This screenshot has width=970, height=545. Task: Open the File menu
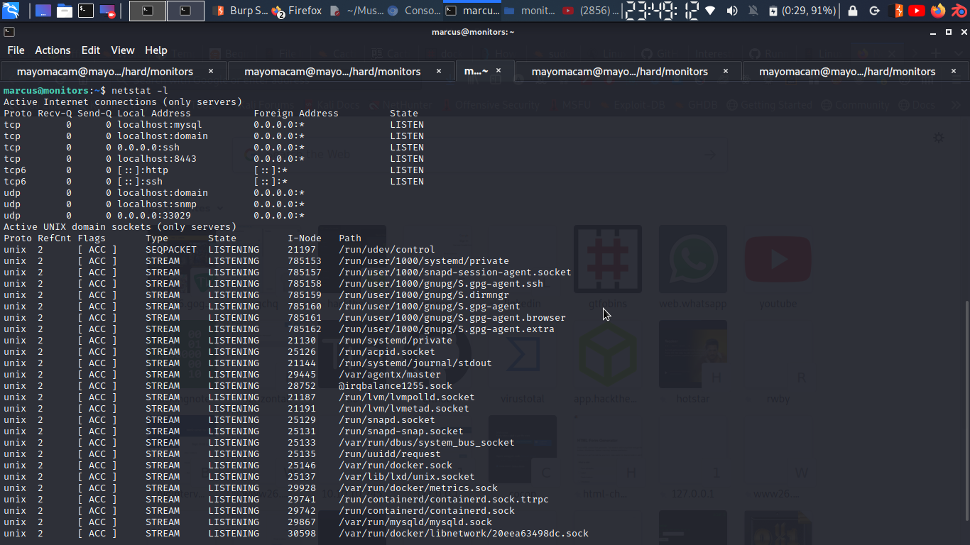16,50
